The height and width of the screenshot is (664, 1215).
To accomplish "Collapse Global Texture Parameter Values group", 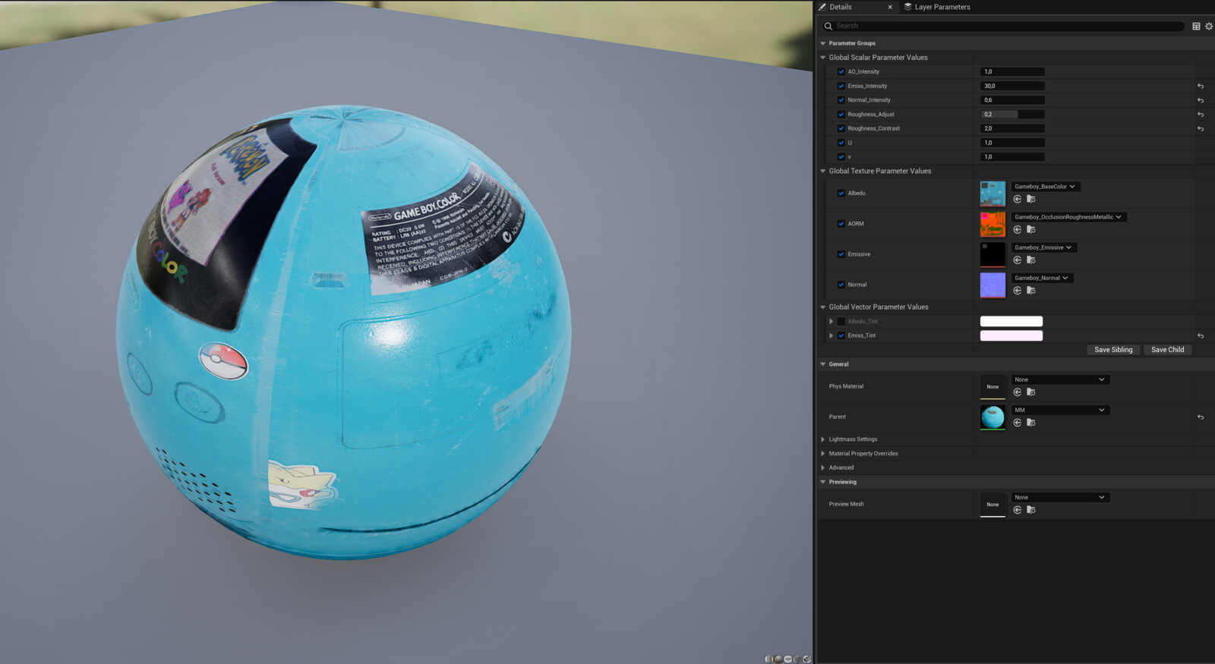I will pos(823,172).
